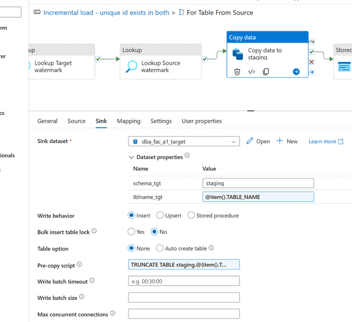Click New to create a sink dataset
Screen dimensions: 352x322
(x=287, y=141)
